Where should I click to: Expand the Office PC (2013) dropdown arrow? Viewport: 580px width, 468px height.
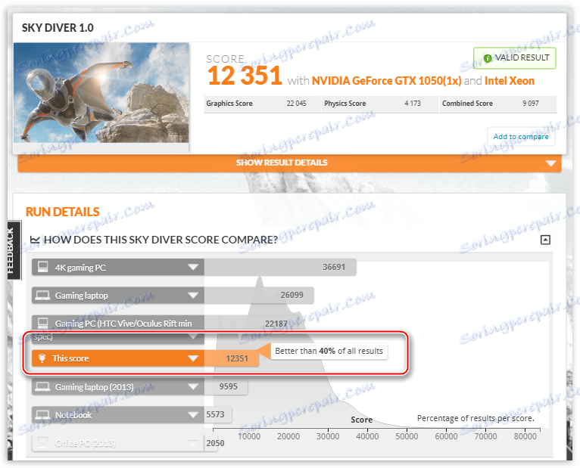point(193,442)
